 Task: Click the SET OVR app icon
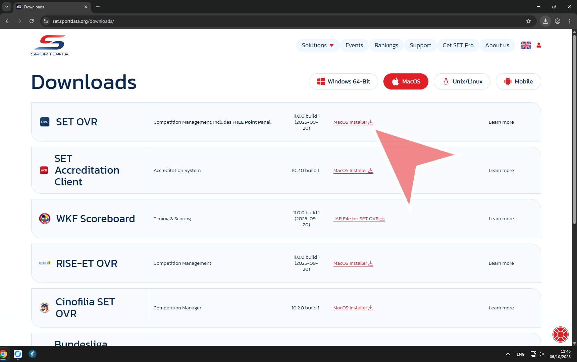click(x=45, y=122)
